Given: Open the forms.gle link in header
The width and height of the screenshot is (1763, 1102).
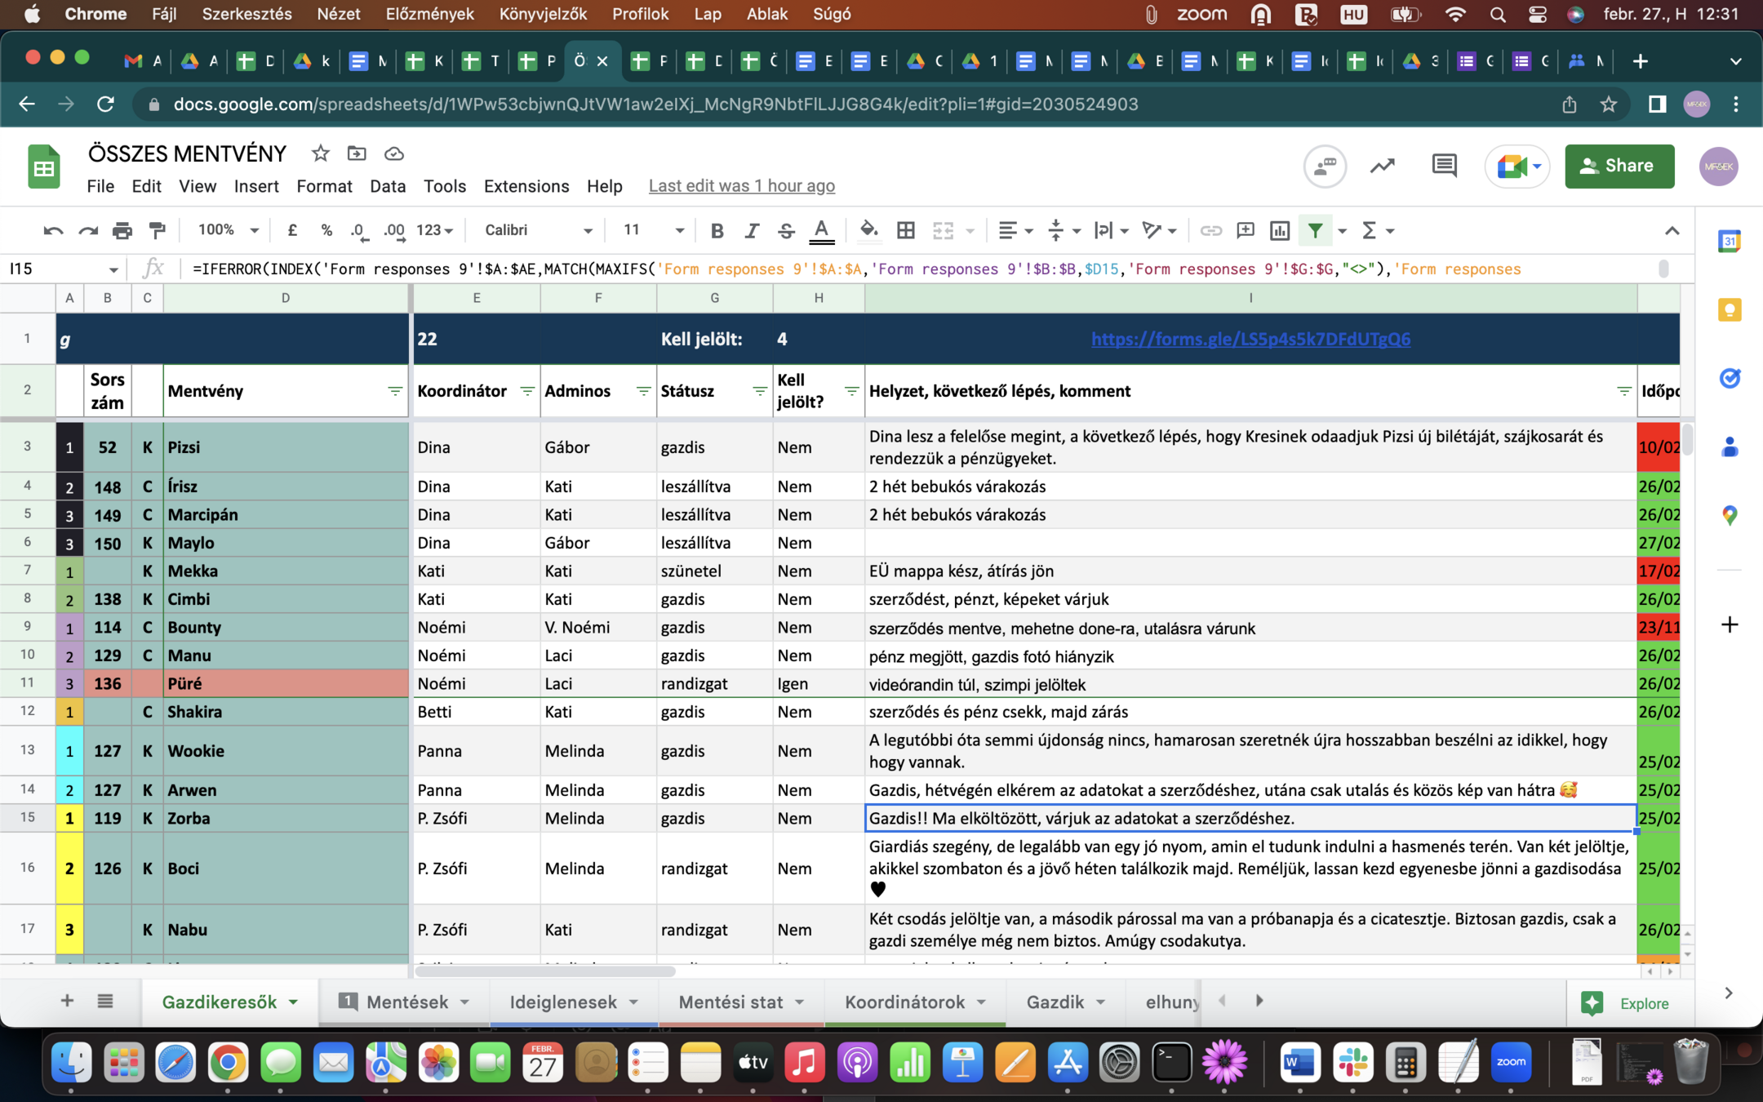Looking at the screenshot, I should pos(1250,339).
